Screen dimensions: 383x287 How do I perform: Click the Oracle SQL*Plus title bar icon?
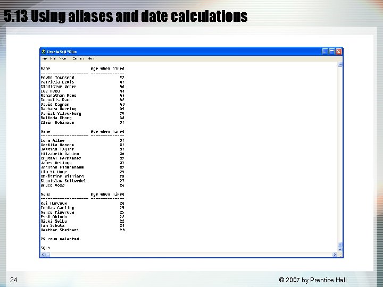44,52
